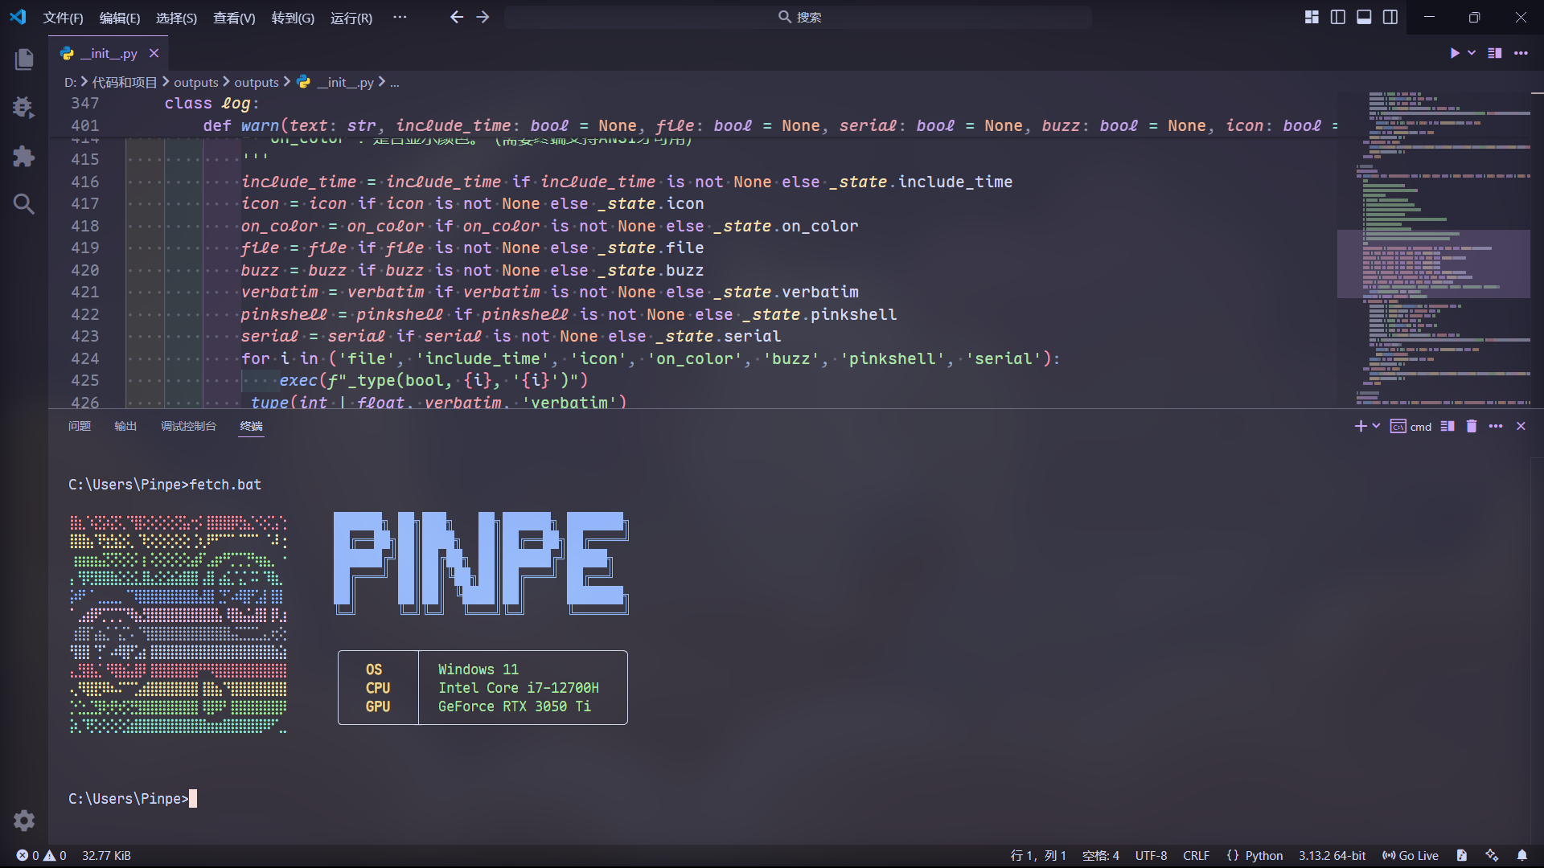The width and height of the screenshot is (1544, 868).
Task: Click the 搜索 command center box
Action: 799,17
